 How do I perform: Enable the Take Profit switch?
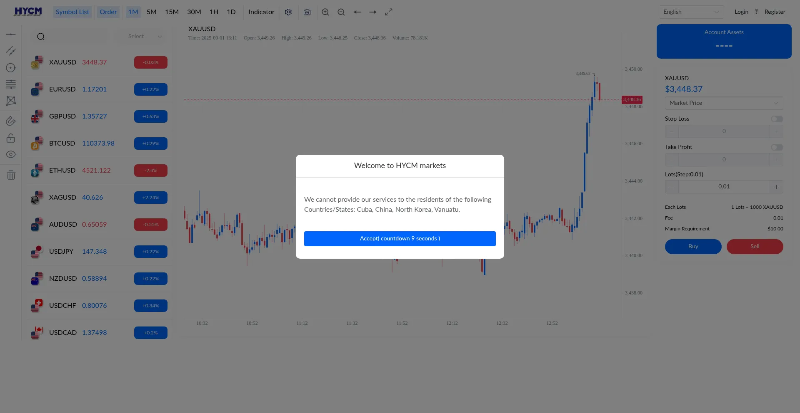pos(777,147)
